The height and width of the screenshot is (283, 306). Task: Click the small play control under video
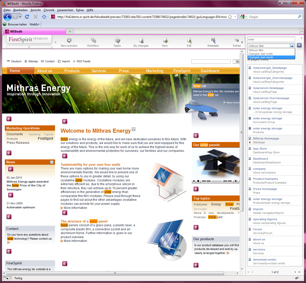pos(194,181)
